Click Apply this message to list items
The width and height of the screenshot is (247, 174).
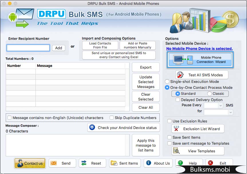tap(146, 145)
